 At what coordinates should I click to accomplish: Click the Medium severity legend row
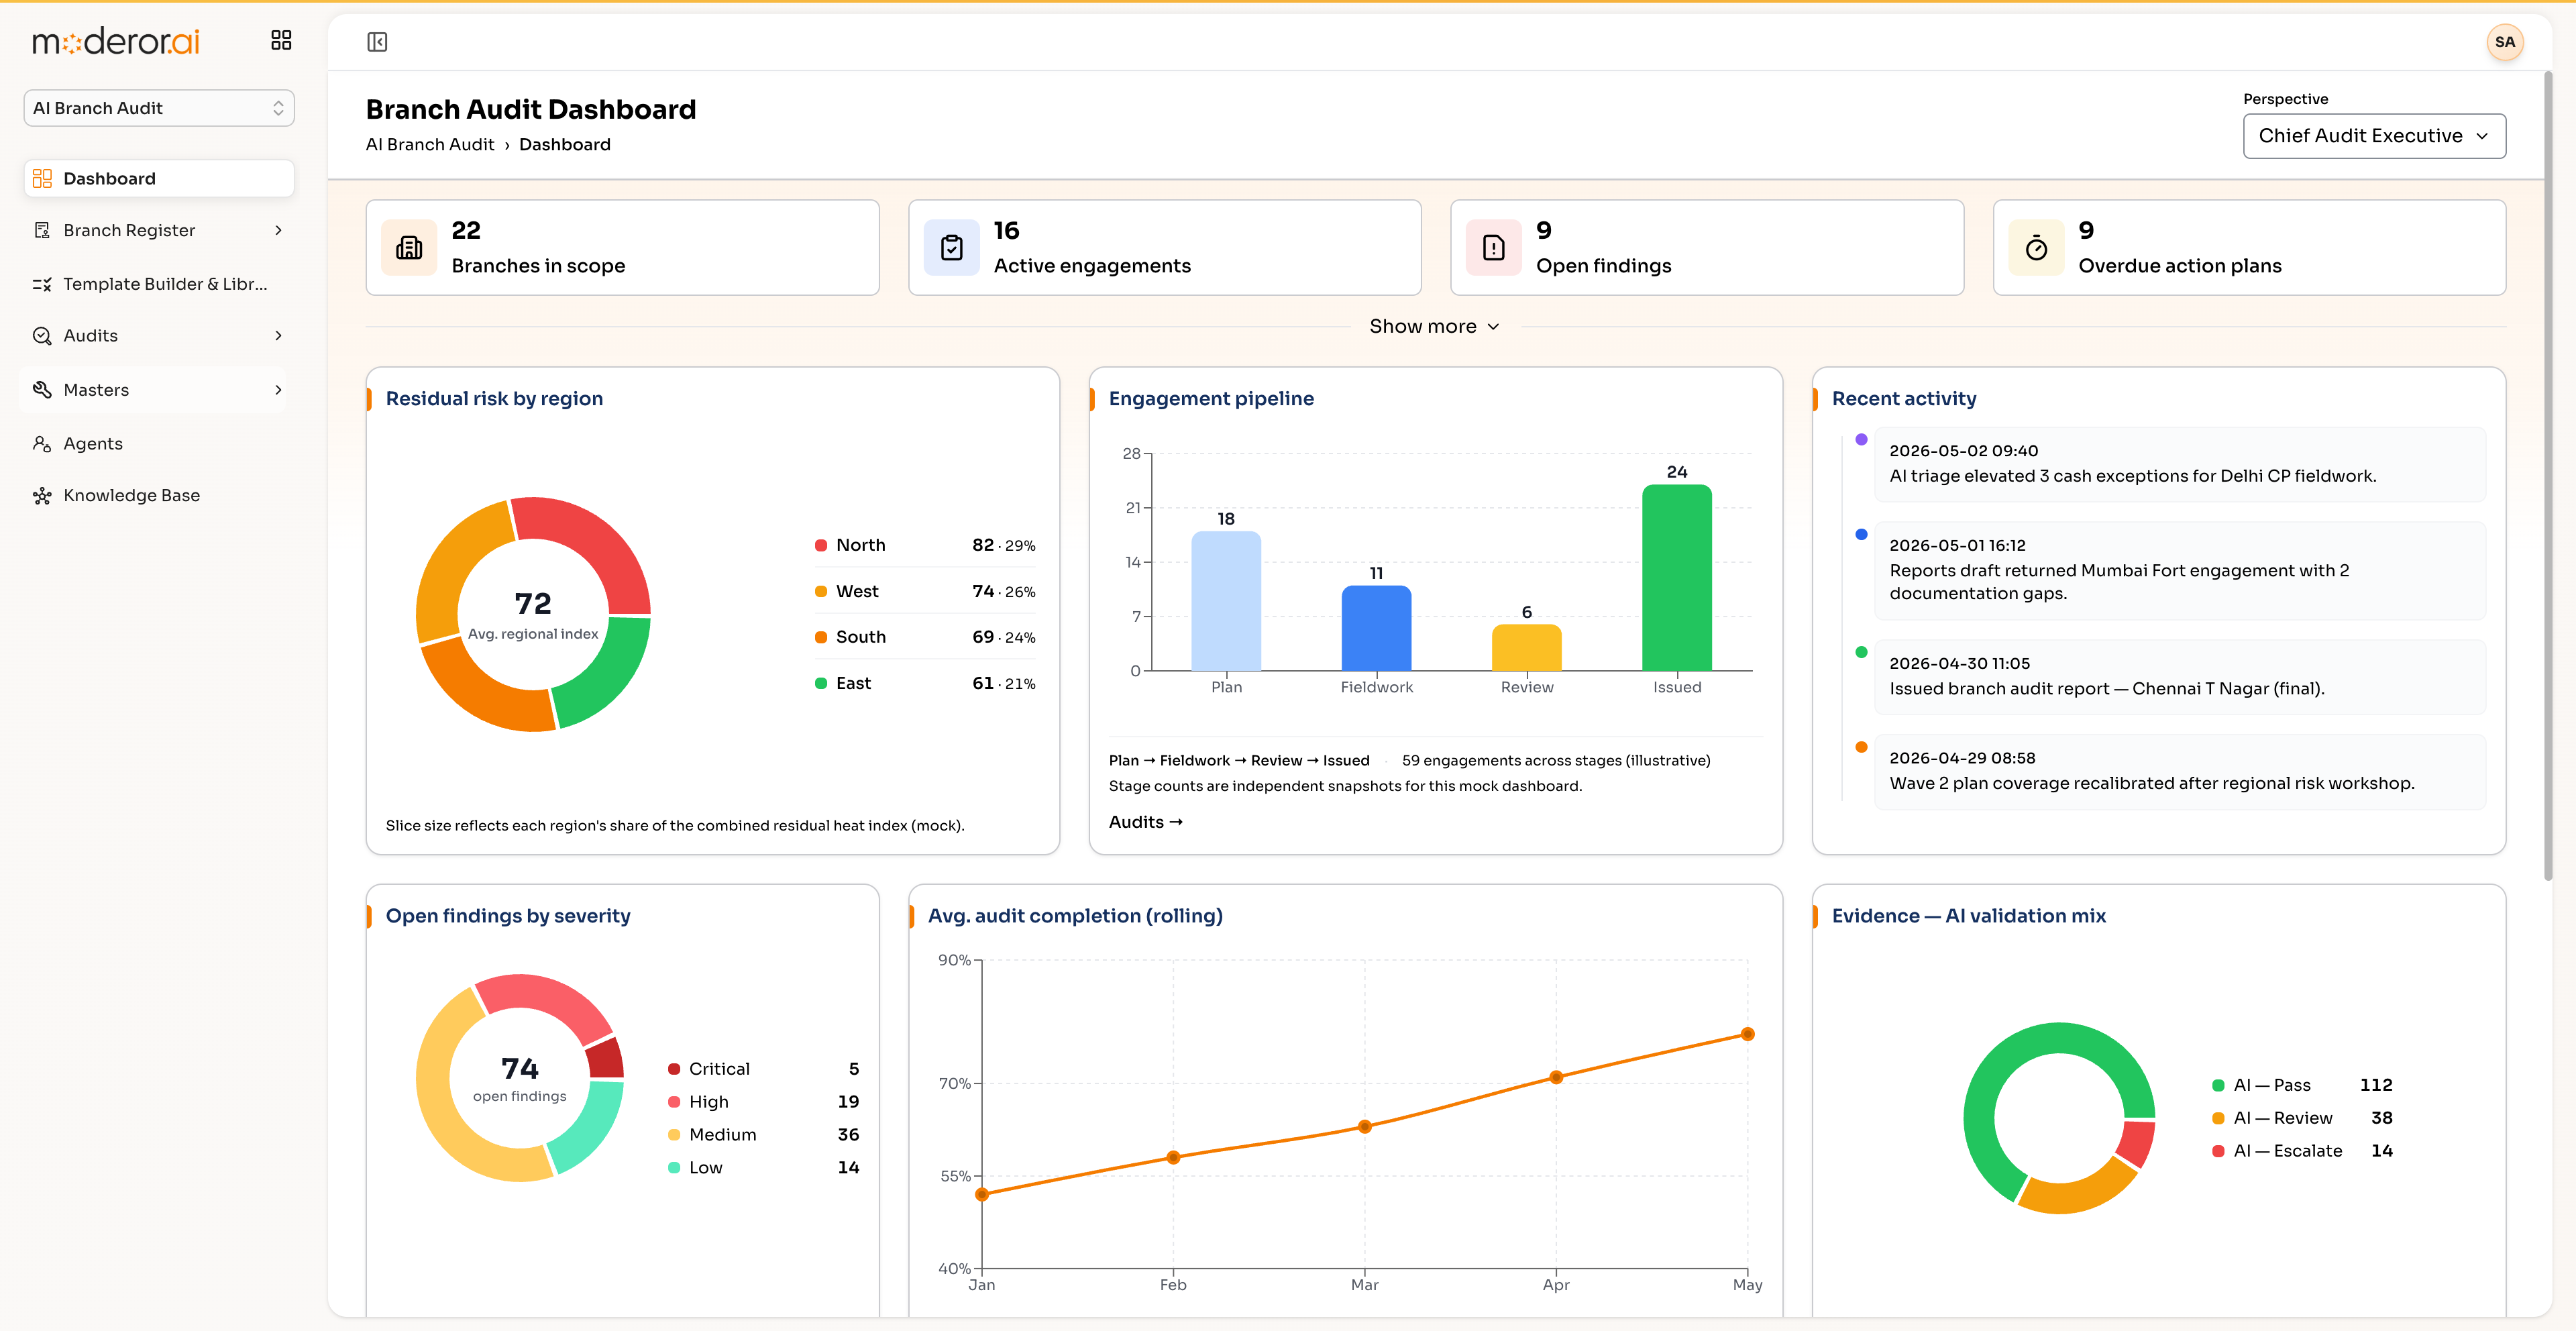pos(763,1135)
